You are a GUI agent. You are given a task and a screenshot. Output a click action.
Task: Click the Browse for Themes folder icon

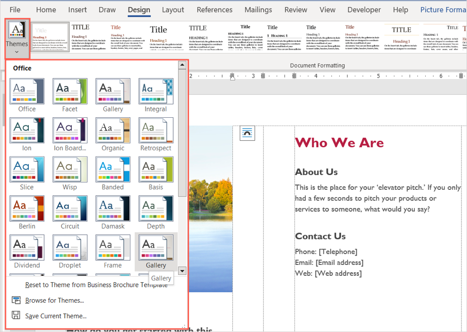click(x=16, y=300)
